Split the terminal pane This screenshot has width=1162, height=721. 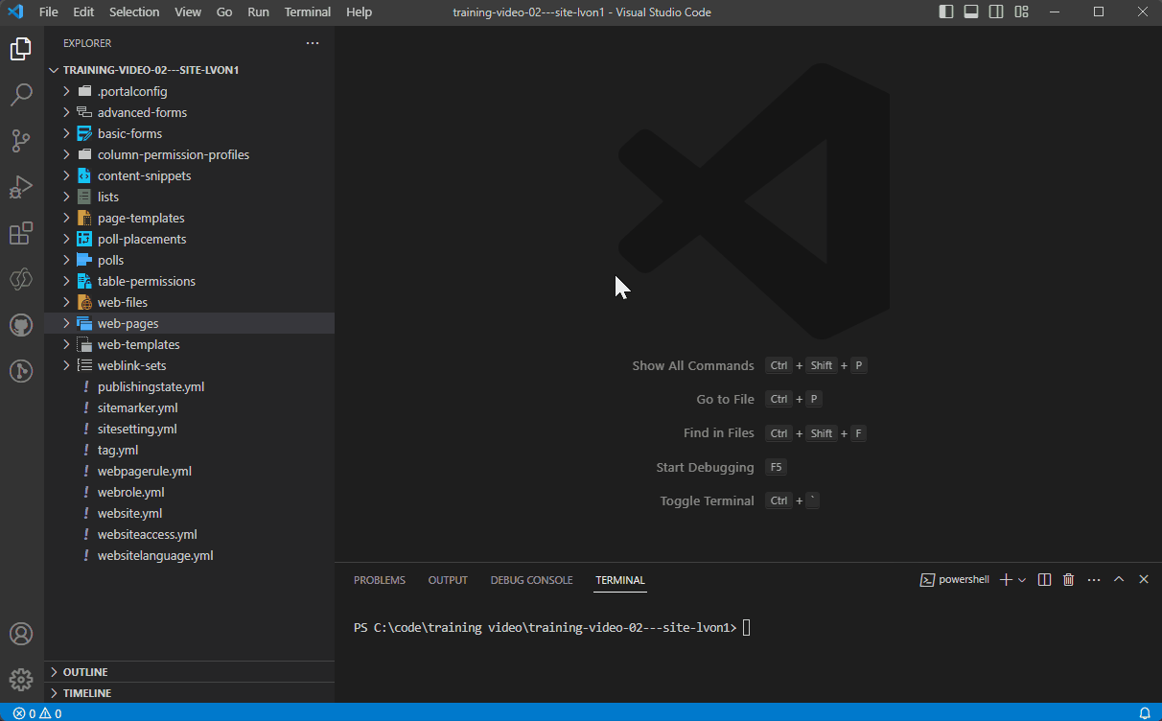[x=1043, y=579]
